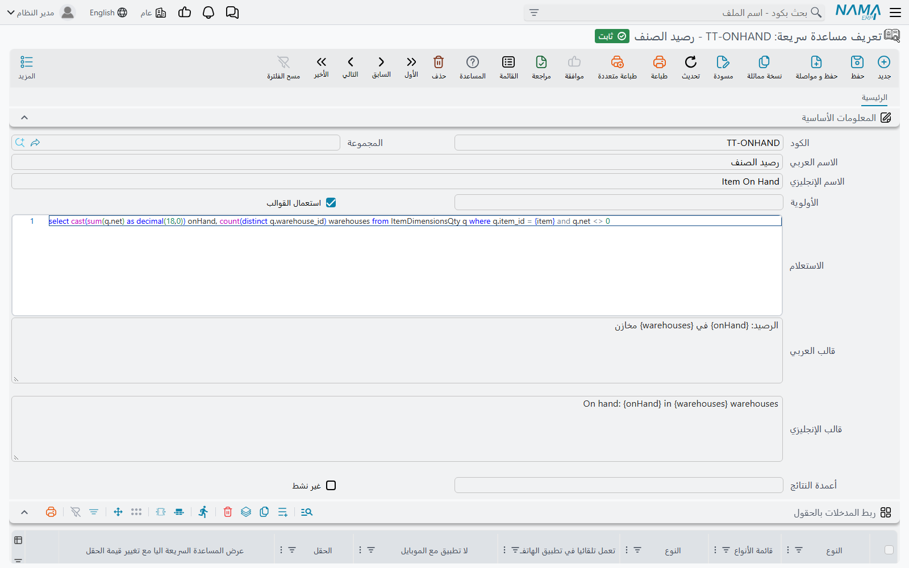Open the chat messages icon
This screenshot has width=909, height=568.
[x=232, y=12]
